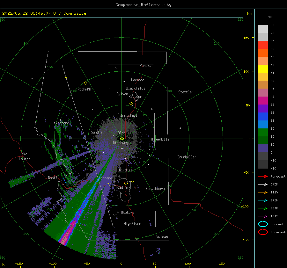Click the Cochrane town label

point(104,178)
